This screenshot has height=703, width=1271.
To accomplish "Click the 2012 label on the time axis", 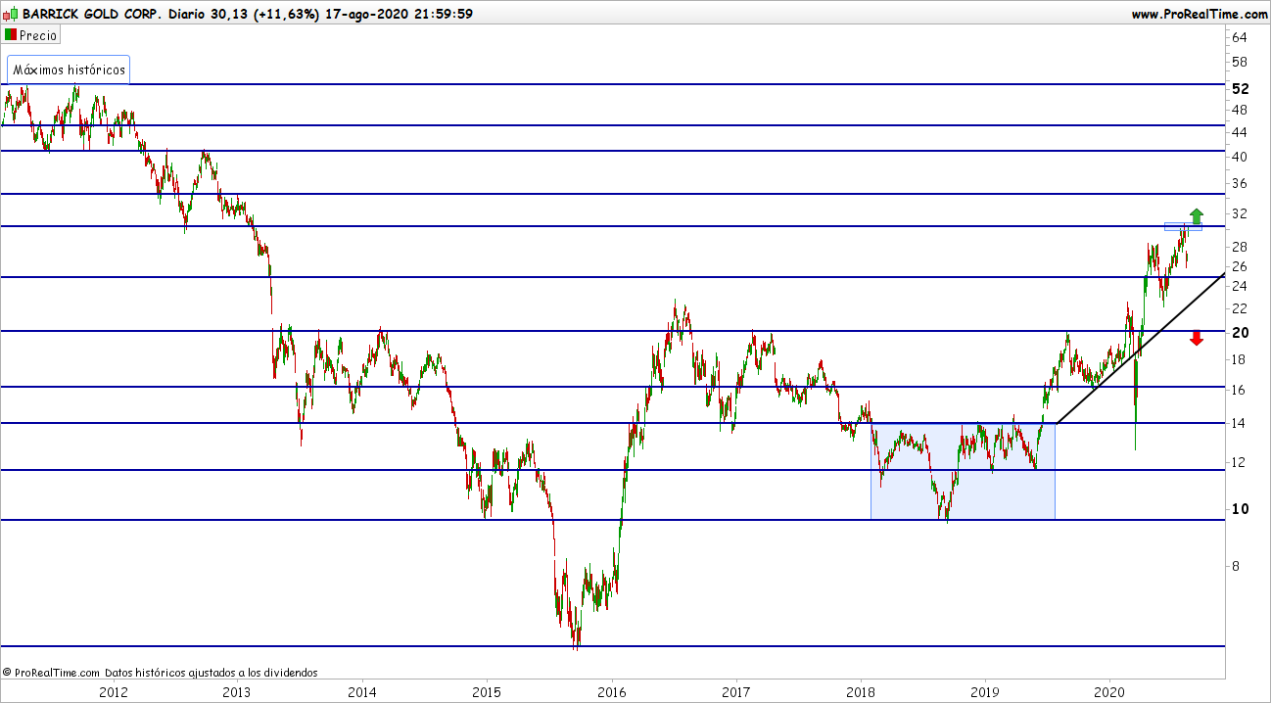I will [114, 692].
